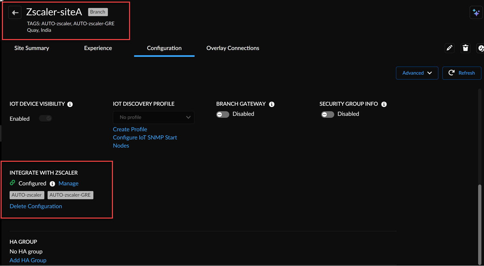This screenshot has width=484, height=266.
Task: Open the AI sparkle assistant icon
Action: (x=476, y=13)
